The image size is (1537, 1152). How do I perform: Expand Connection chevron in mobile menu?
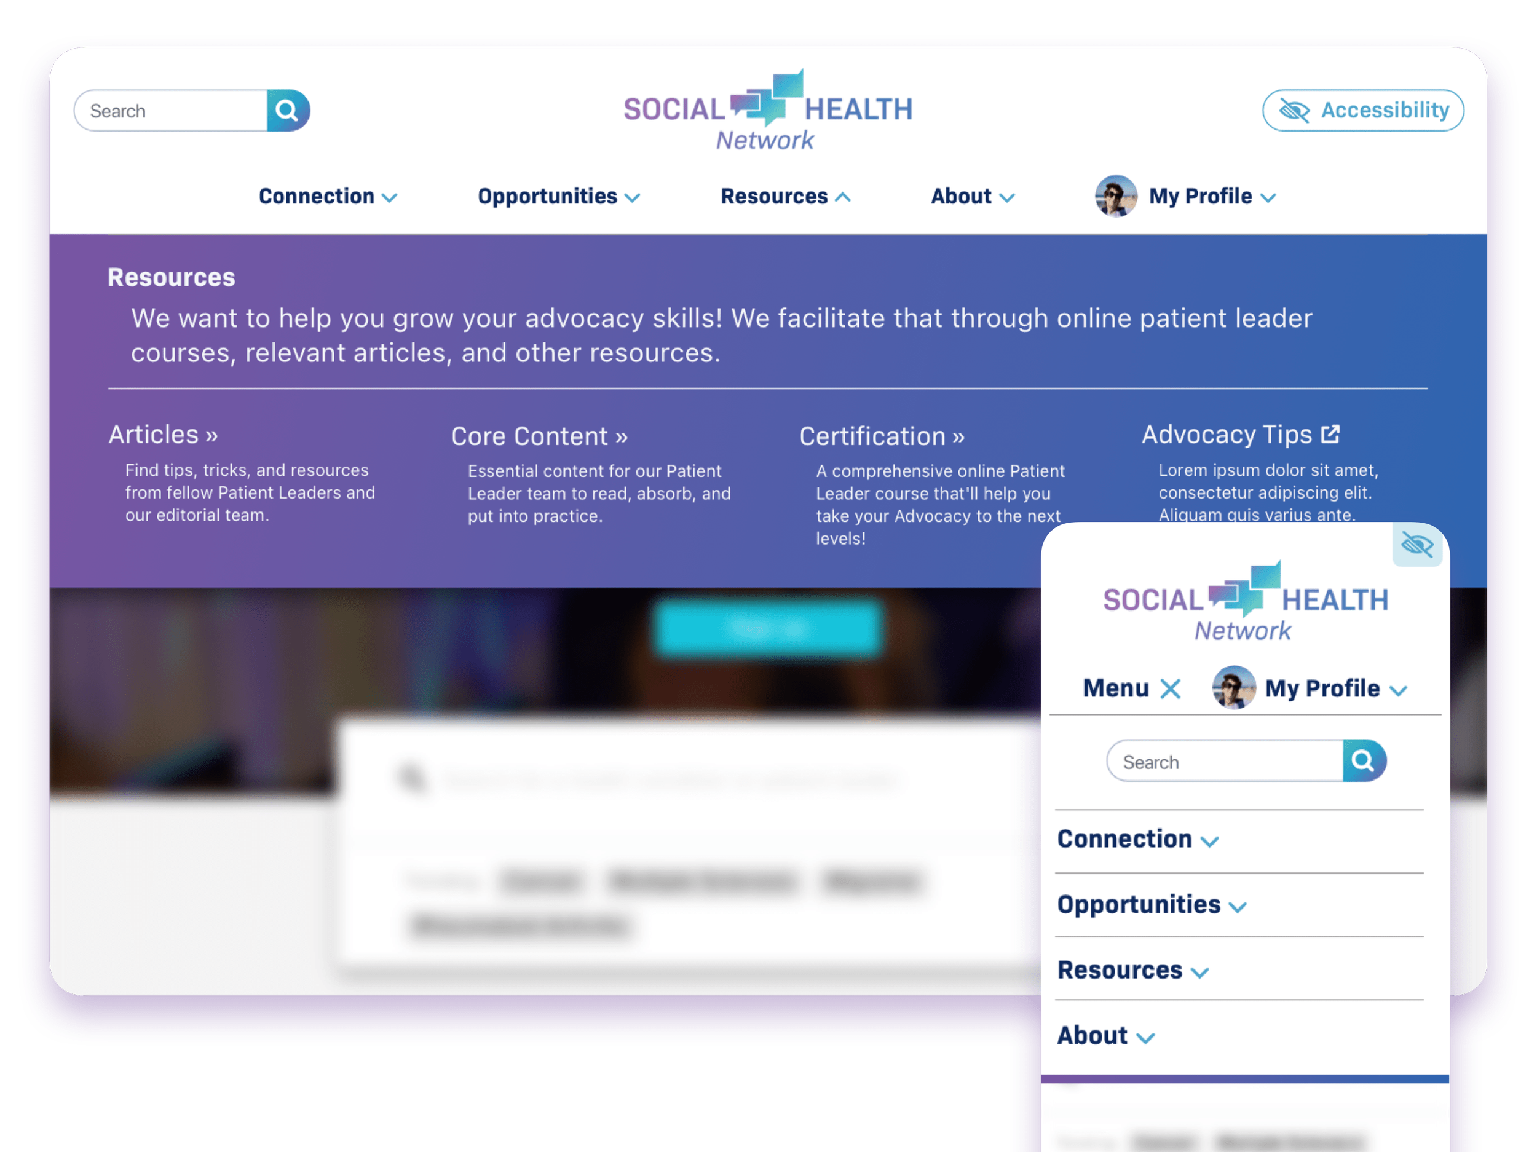pyautogui.click(x=1210, y=842)
